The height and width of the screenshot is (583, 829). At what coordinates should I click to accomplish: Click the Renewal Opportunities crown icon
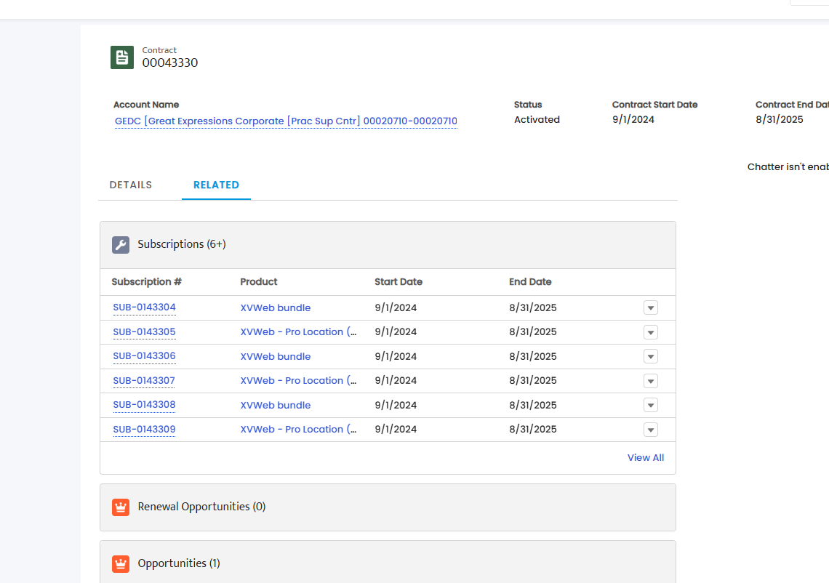(121, 507)
